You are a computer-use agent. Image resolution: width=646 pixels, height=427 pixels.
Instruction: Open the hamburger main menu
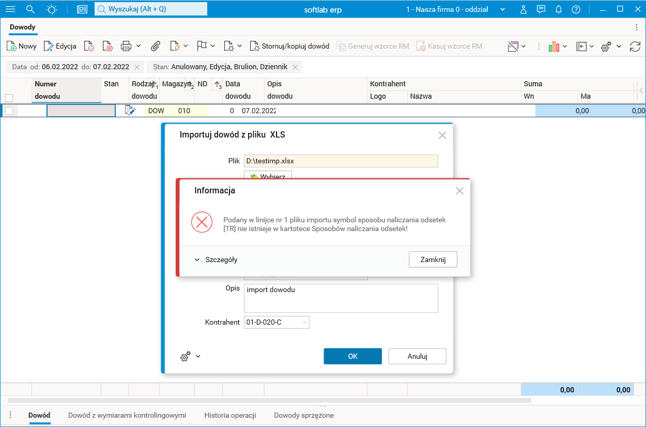pos(10,9)
